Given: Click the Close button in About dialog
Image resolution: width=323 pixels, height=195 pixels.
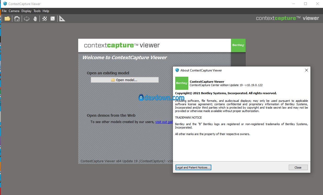Looking at the screenshot, I should pyautogui.click(x=298, y=168).
